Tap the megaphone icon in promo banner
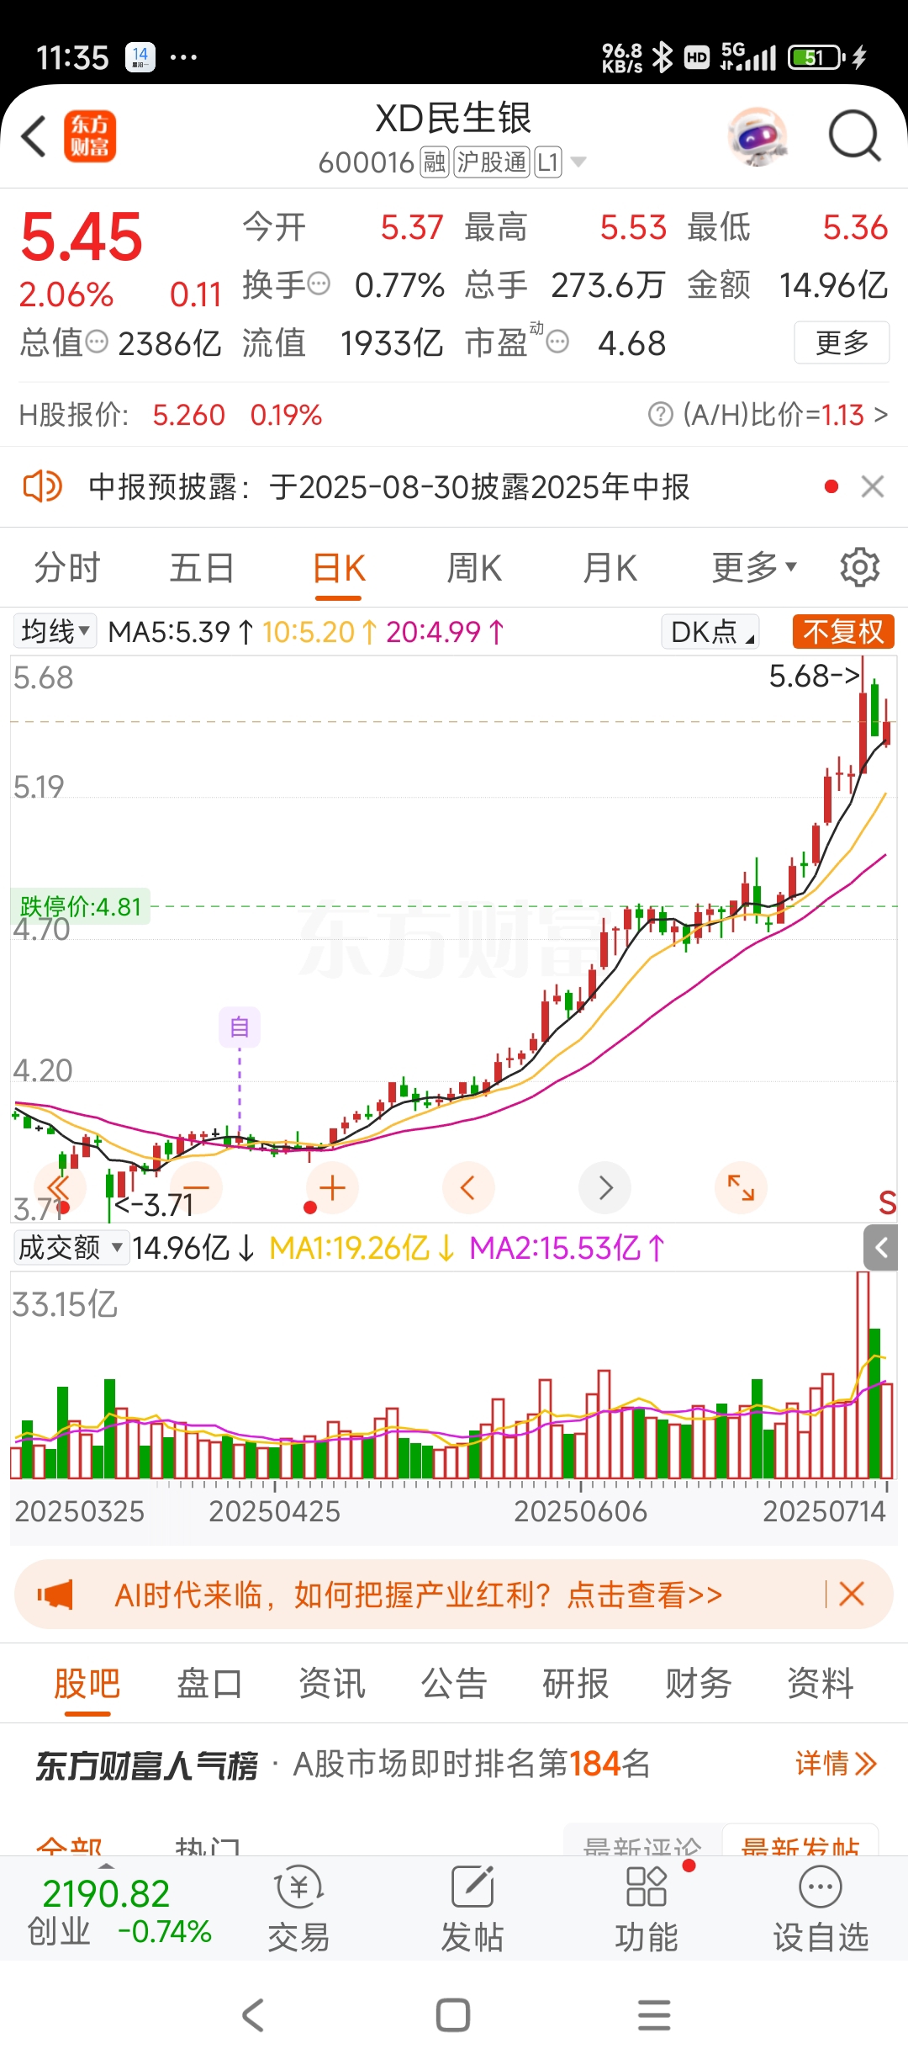This screenshot has width=908, height=2070. coord(55,1595)
